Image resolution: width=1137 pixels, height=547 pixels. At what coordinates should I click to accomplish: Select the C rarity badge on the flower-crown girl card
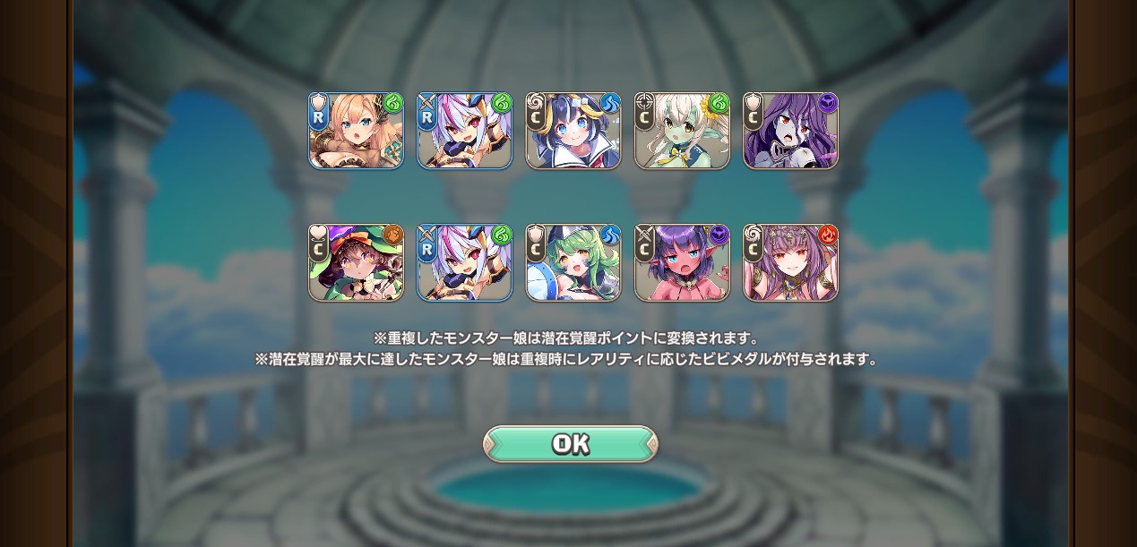pyautogui.click(x=754, y=251)
